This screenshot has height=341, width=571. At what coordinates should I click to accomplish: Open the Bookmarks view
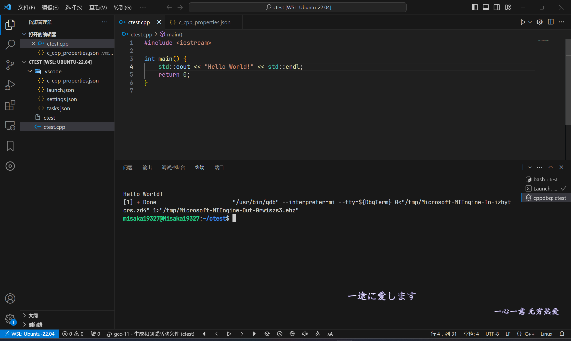(10, 146)
